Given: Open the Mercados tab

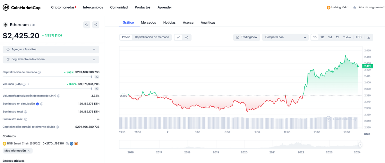Looking at the screenshot, I should point(148,22).
